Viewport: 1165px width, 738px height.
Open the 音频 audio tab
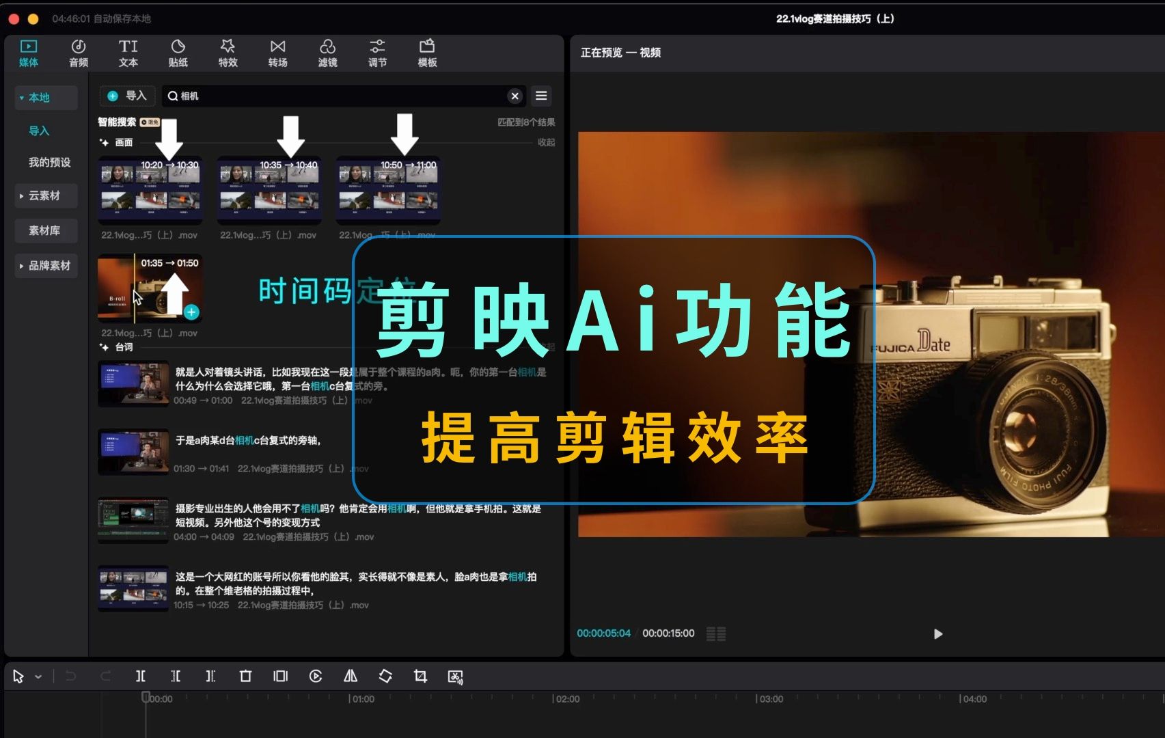[79, 53]
